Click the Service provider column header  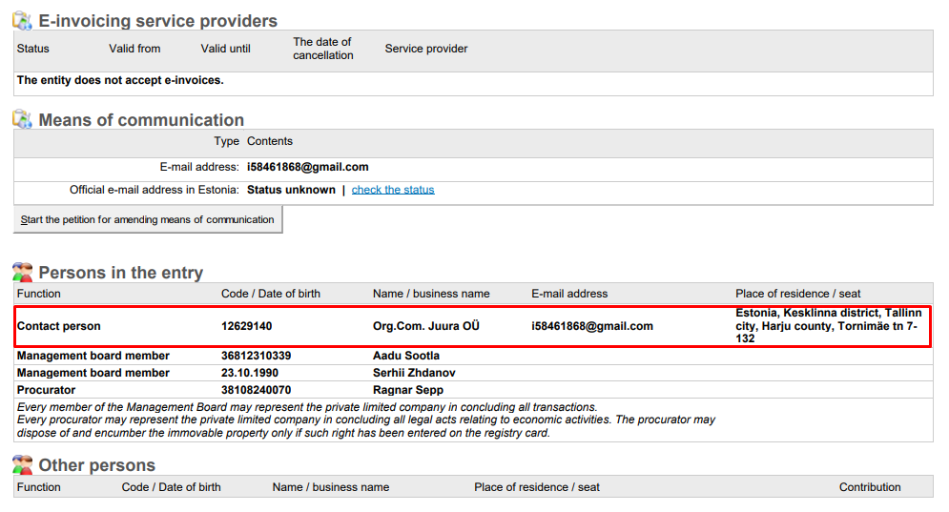[x=426, y=49]
